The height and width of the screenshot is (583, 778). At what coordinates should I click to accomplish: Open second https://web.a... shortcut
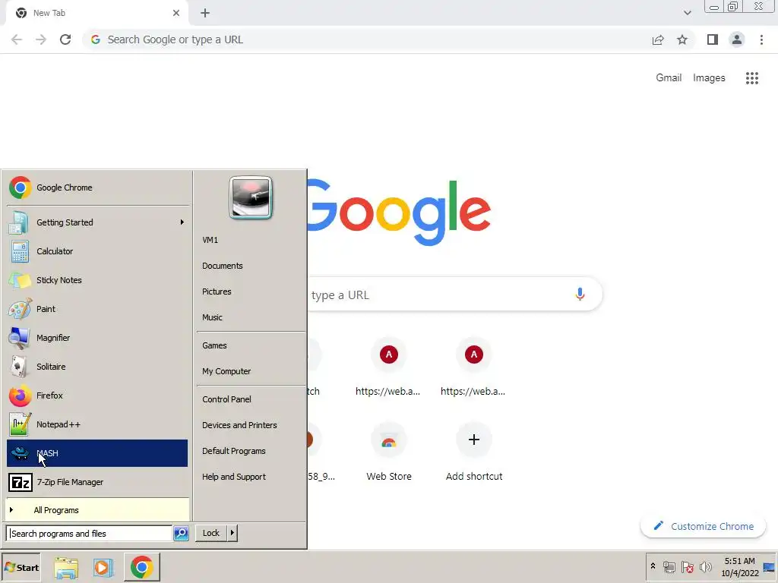(474, 367)
